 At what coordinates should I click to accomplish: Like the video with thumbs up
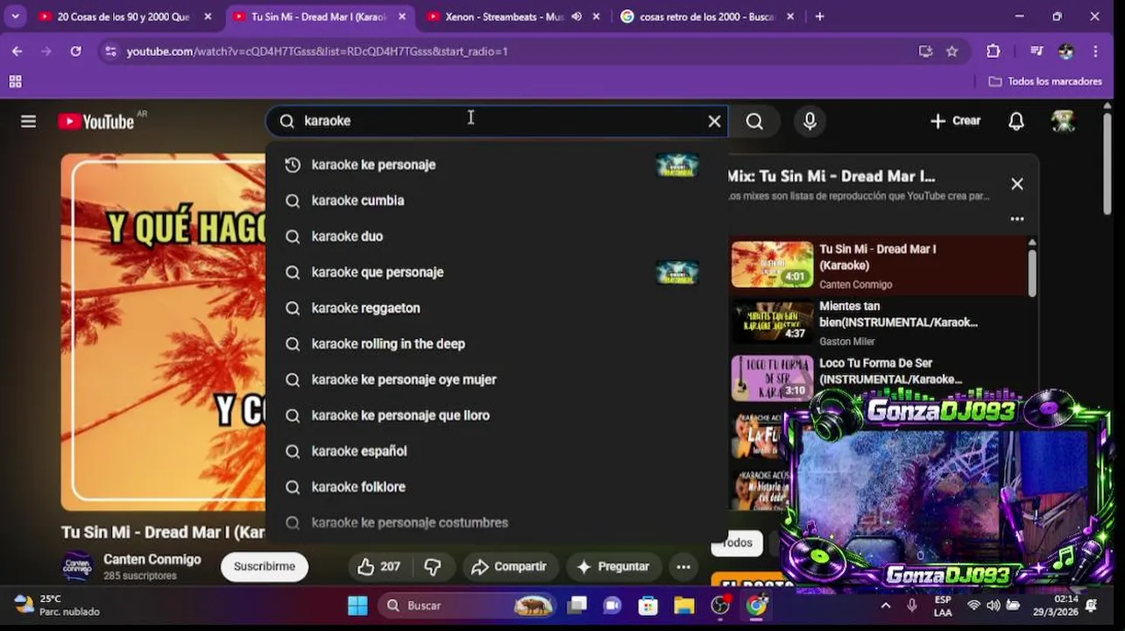(x=379, y=567)
